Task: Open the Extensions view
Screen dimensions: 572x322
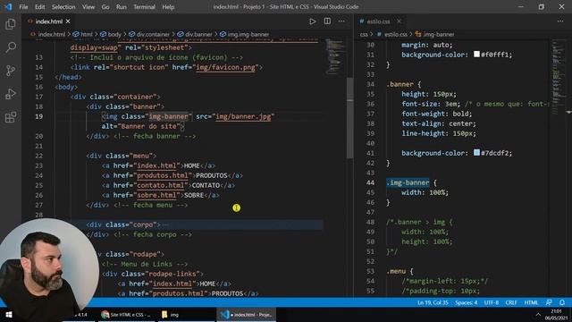Action: click(x=11, y=117)
